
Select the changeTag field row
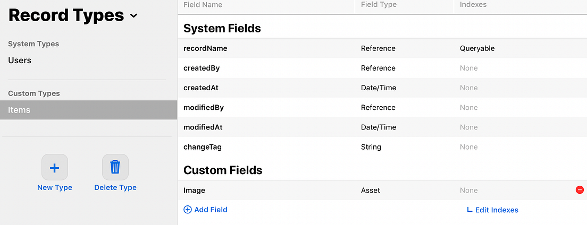click(x=203, y=147)
